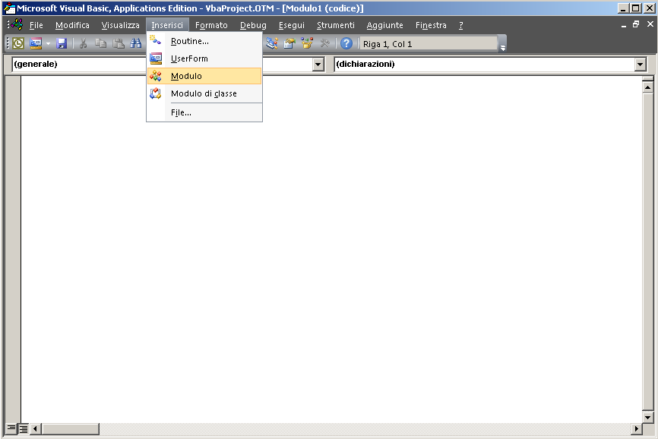Select Modulo di classe menu entry
This screenshot has height=439, width=658.
point(204,93)
